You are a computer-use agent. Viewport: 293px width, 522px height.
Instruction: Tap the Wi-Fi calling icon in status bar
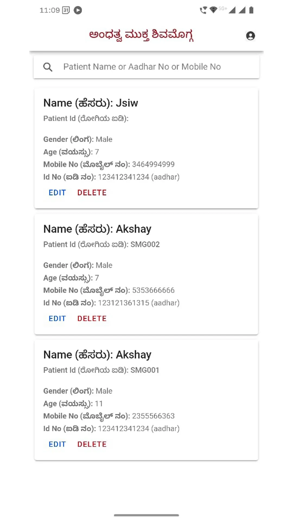pos(203,10)
